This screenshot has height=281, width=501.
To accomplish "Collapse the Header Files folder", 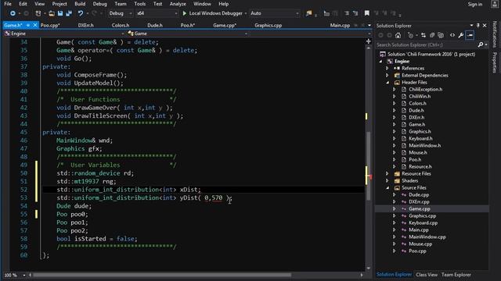I will pos(387,83).
